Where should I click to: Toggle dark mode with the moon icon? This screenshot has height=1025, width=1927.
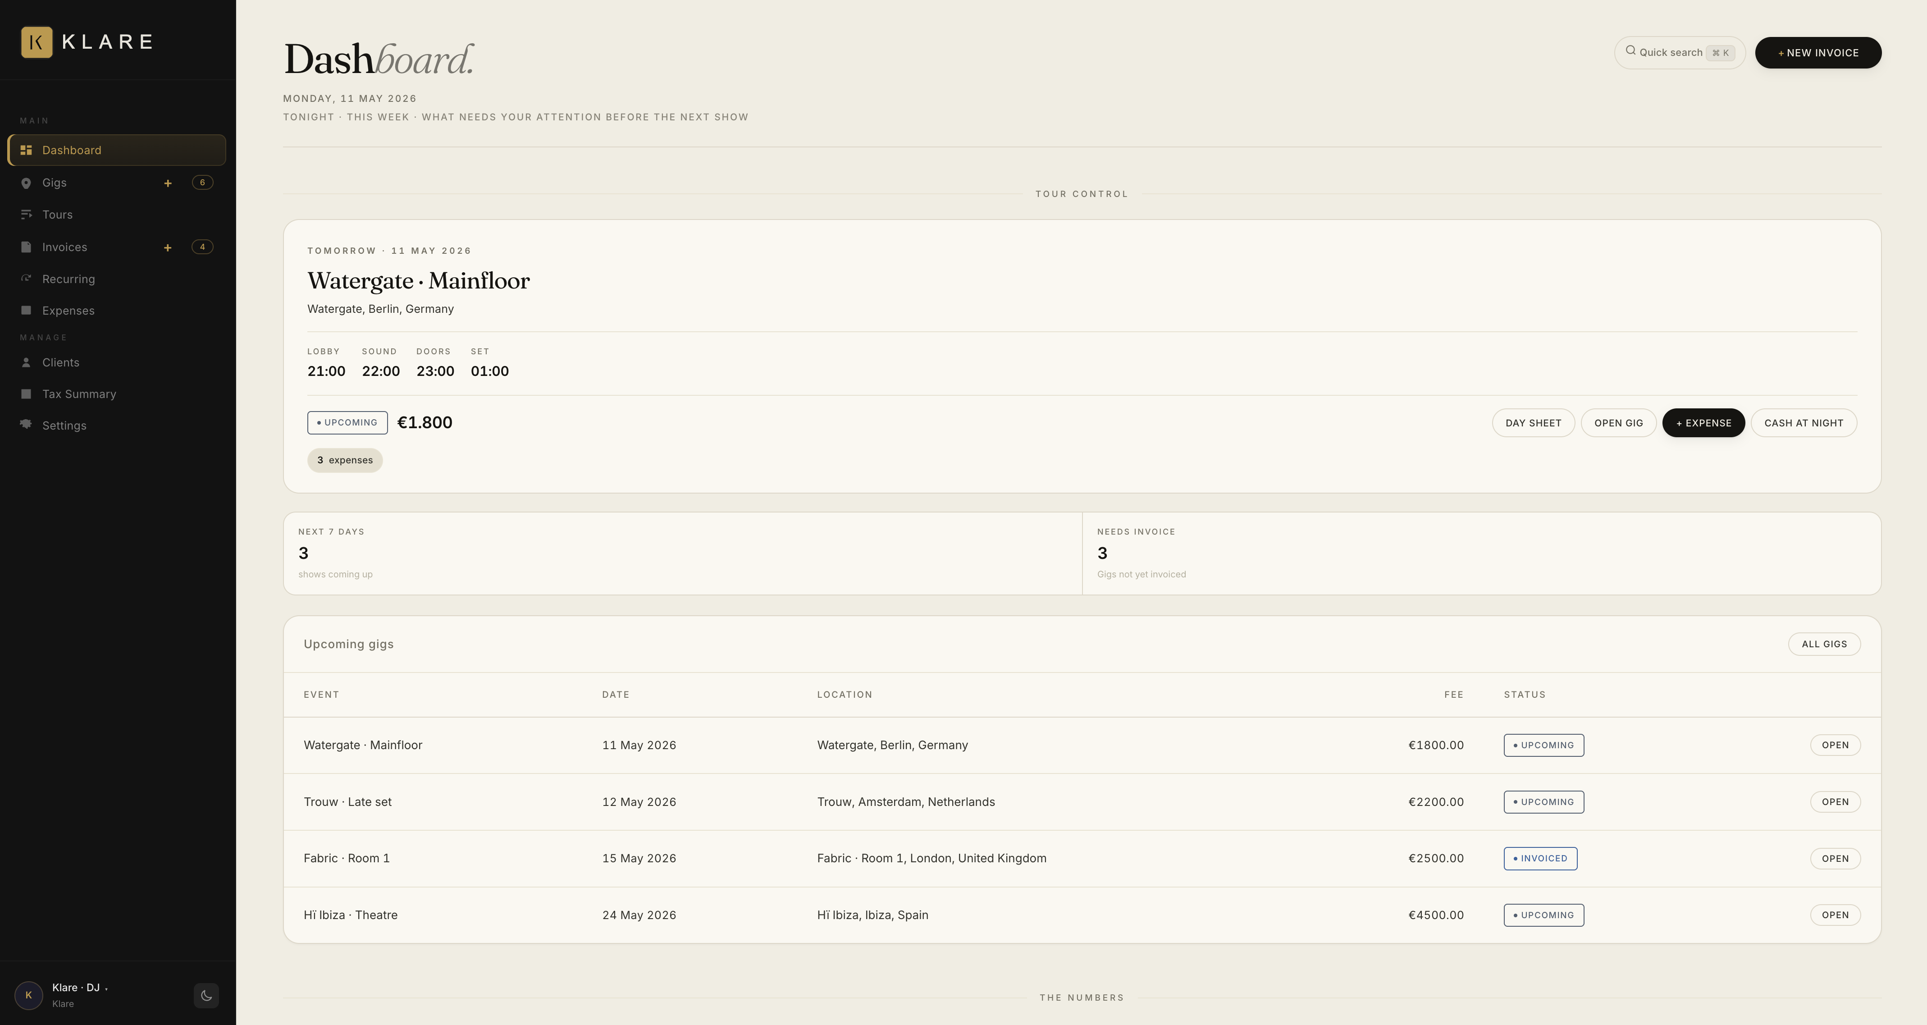coord(206,996)
